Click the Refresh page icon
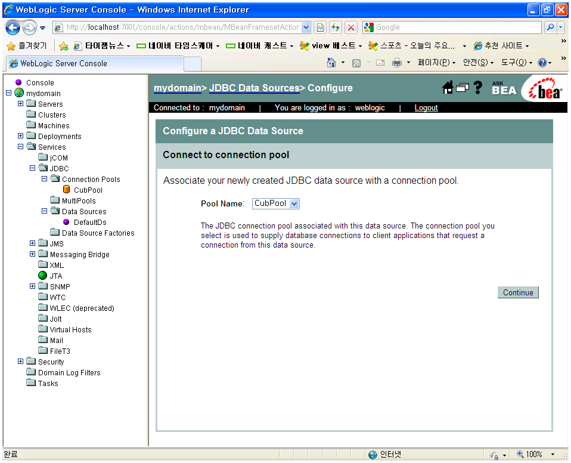Screen dimensions: 571x463 point(336,27)
